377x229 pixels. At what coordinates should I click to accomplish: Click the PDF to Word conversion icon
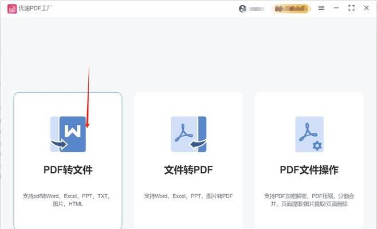tap(68, 134)
